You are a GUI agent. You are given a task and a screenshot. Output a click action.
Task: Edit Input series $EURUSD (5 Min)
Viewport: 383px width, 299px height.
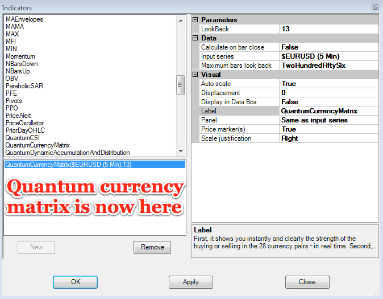(x=329, y=56)
